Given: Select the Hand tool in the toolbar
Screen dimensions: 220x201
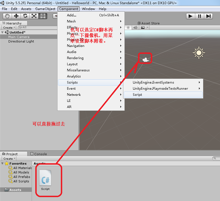Looking at the screenshot, I should point(7,16).
